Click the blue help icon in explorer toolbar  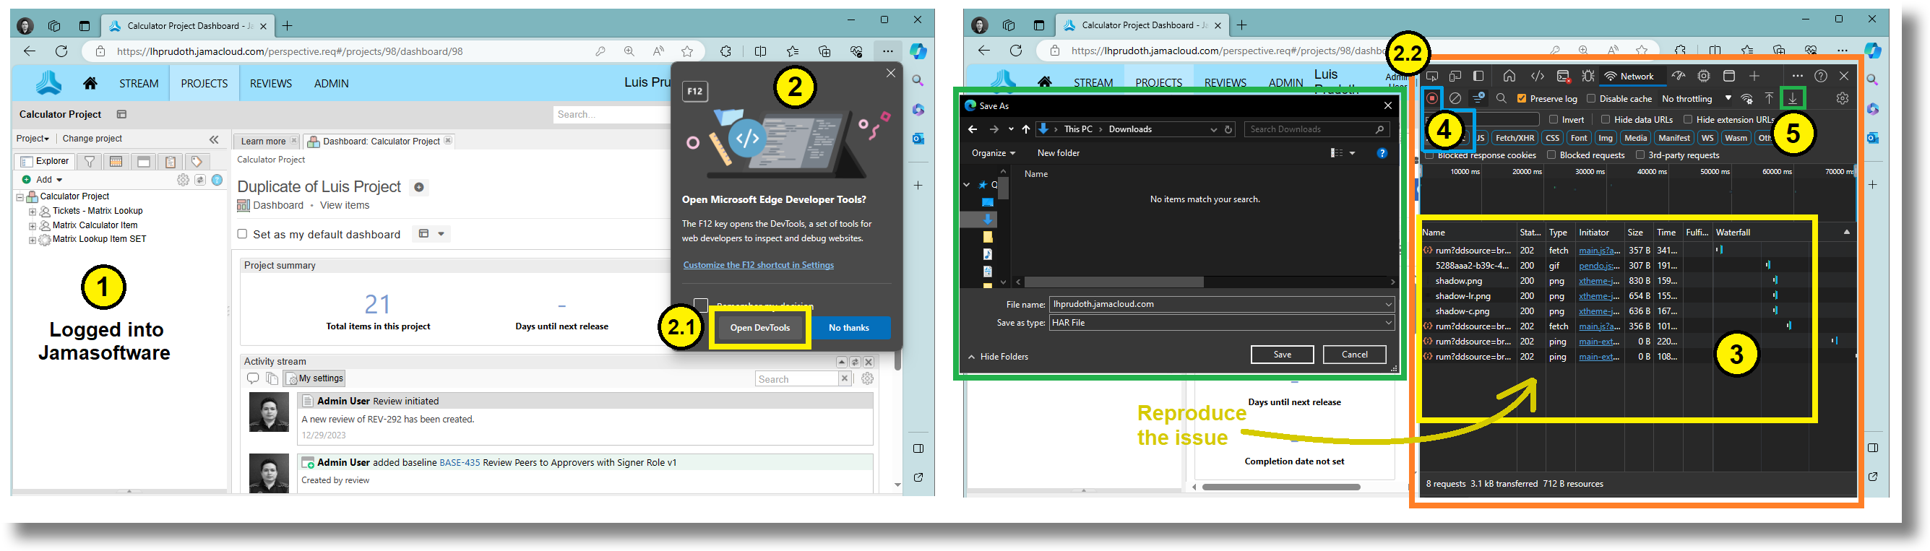217,180
